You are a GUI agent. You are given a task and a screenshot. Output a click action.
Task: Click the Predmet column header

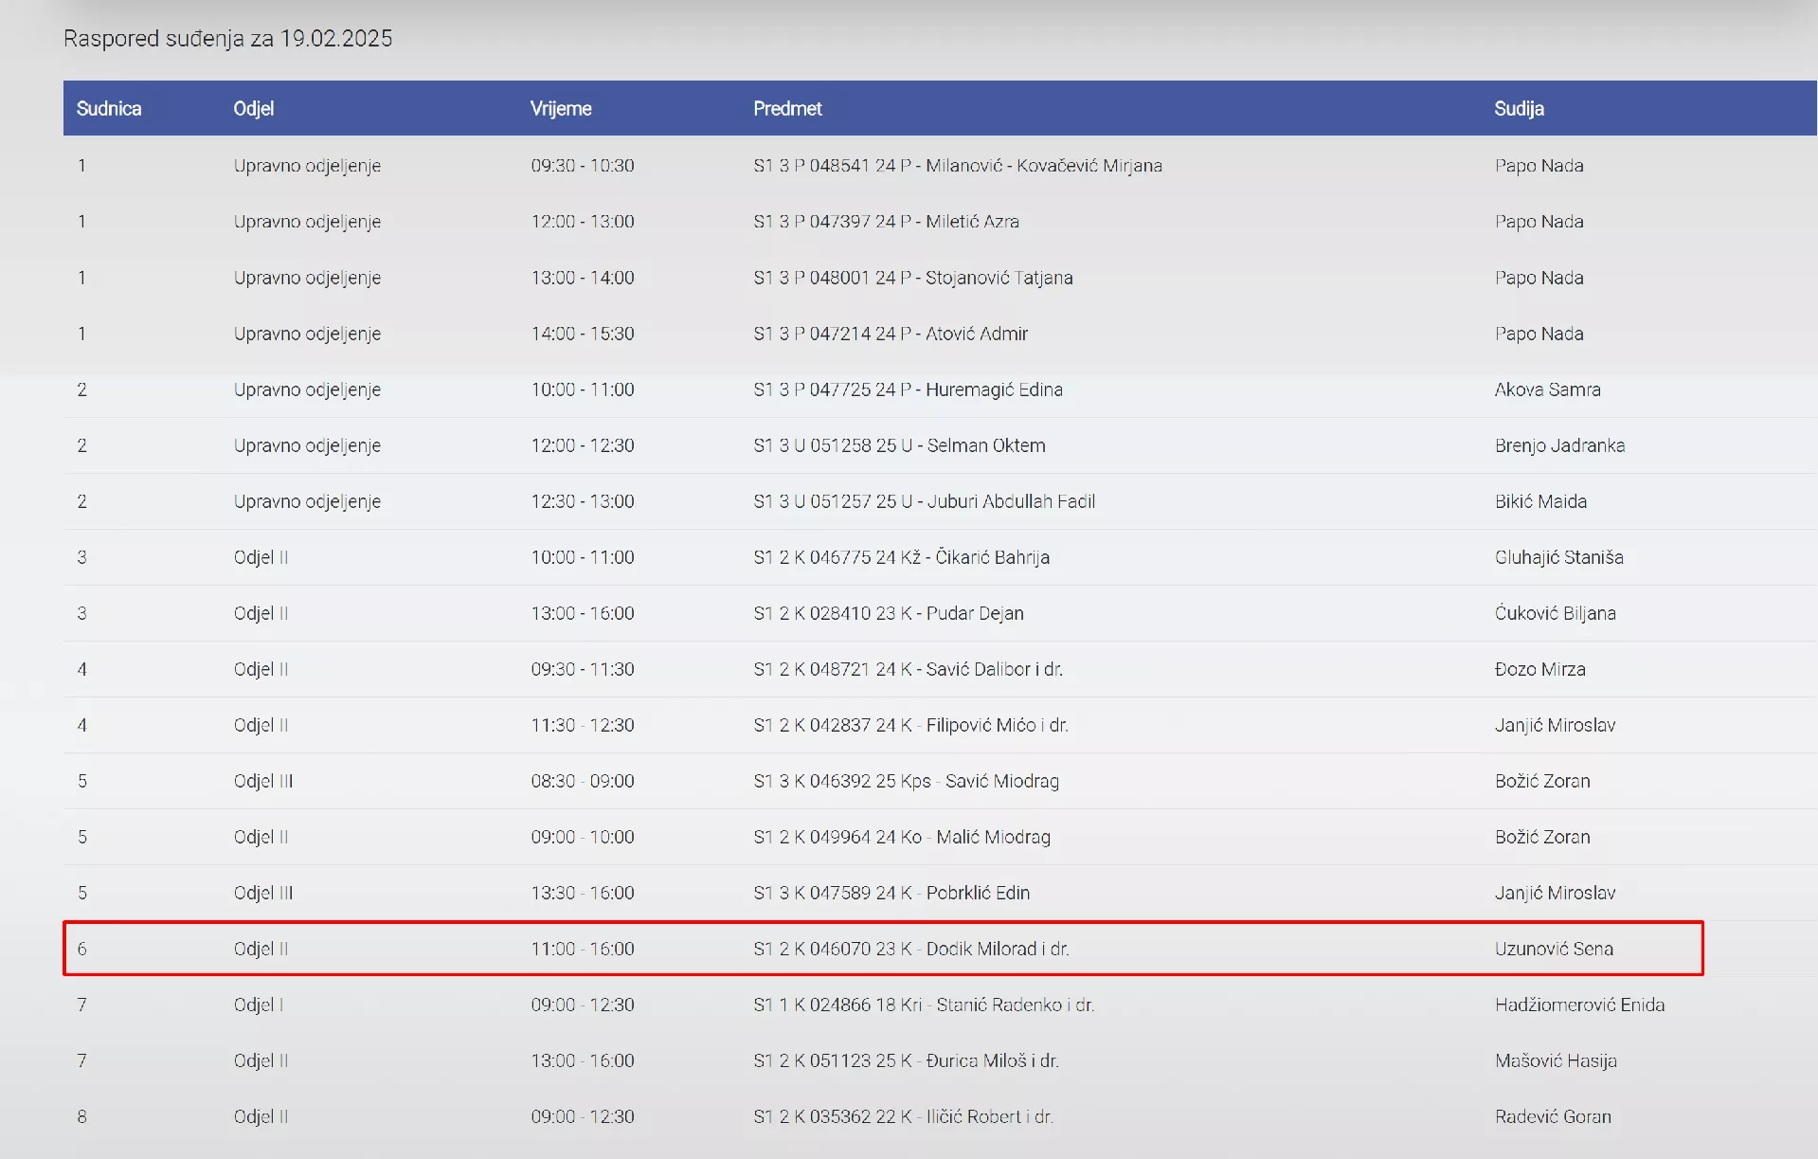coord(787,109)
